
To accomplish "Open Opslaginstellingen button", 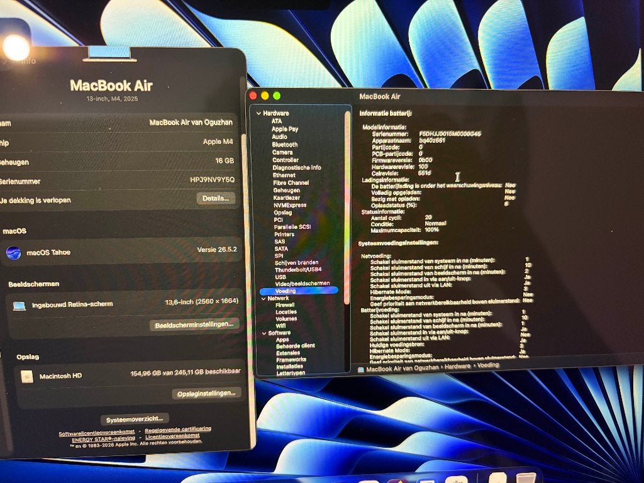I will [x=206, y=393].
